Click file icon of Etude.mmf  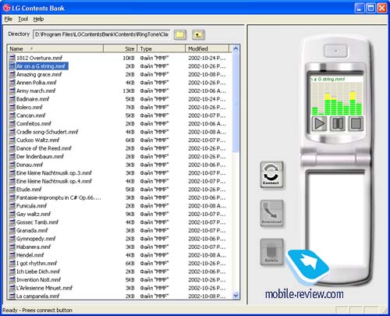point(12,189)
